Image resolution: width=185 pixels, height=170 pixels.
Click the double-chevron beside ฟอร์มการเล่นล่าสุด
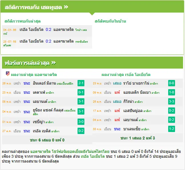click(x=54, y=63)
